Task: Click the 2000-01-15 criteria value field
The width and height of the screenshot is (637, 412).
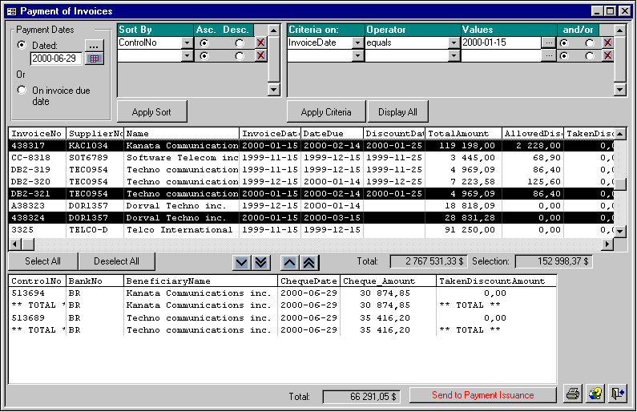Action: (501, 42)
